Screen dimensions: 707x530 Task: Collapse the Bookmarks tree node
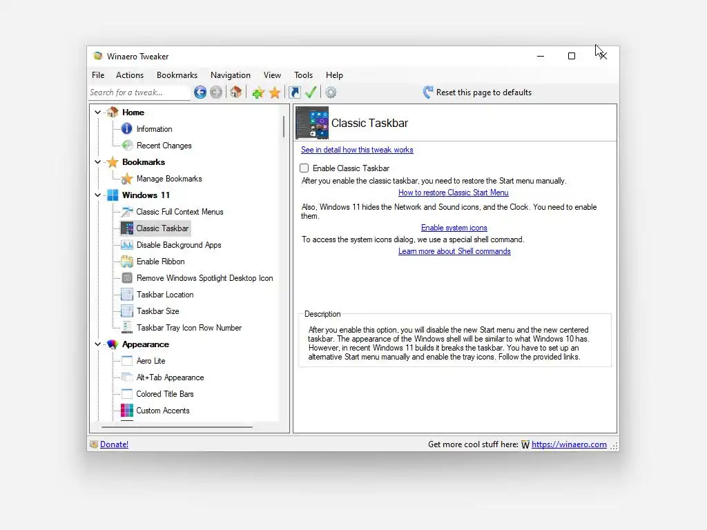coord(98,161)
